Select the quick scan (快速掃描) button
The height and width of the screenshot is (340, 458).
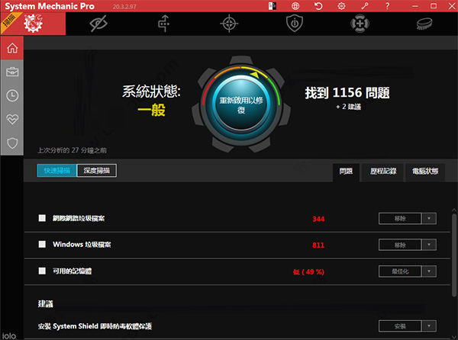point(57,171)
